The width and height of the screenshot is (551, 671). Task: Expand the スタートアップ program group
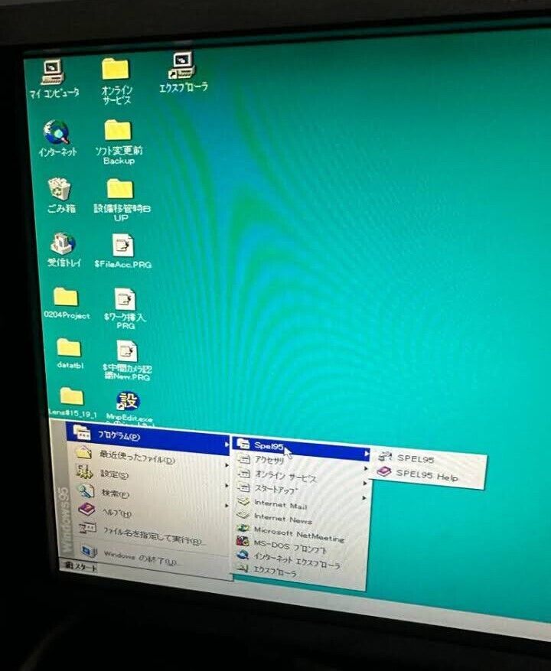[x=301, y=490]
